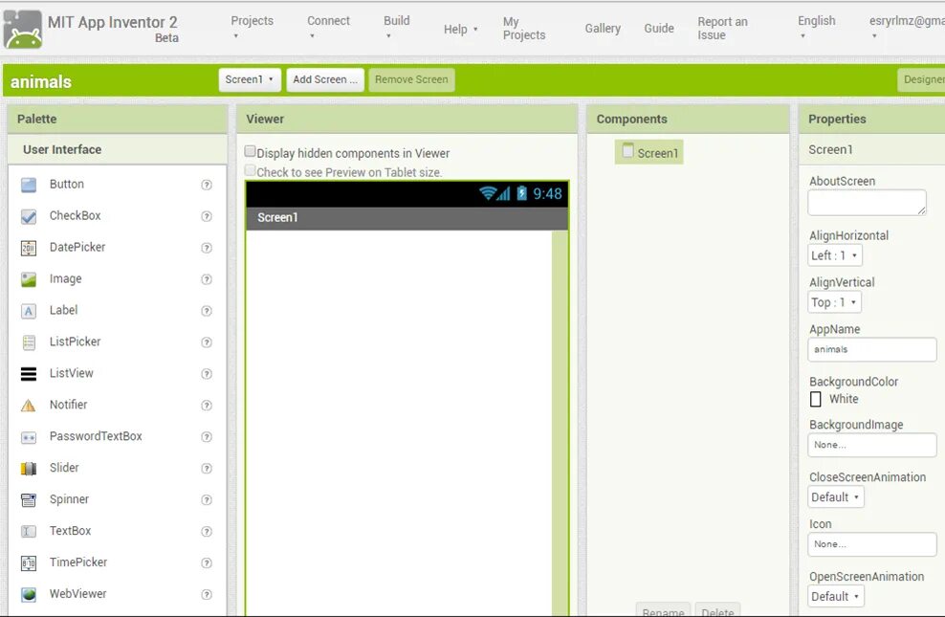Select the TimePicker clock icon
The width and height of the screenshot is (945, 617).
(29, 562)
